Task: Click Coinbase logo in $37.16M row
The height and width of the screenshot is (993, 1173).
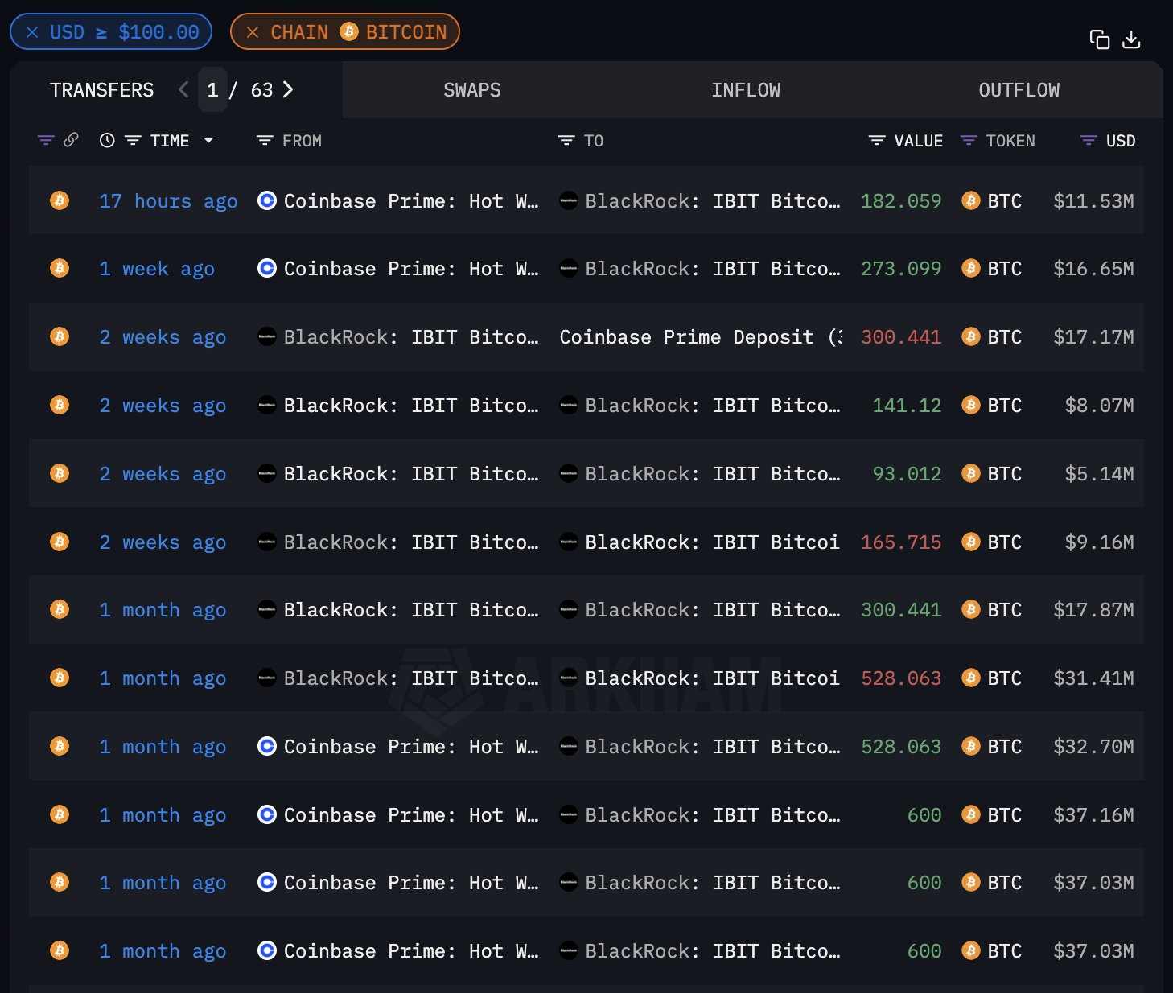Action: [x=267, y=815]
